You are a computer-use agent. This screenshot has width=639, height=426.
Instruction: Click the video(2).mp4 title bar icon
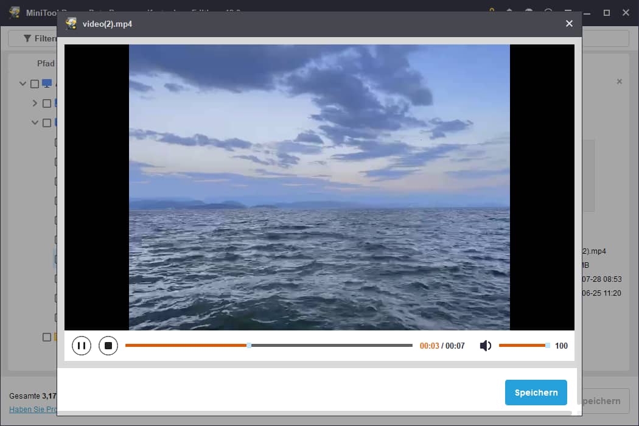coord(72,24)
